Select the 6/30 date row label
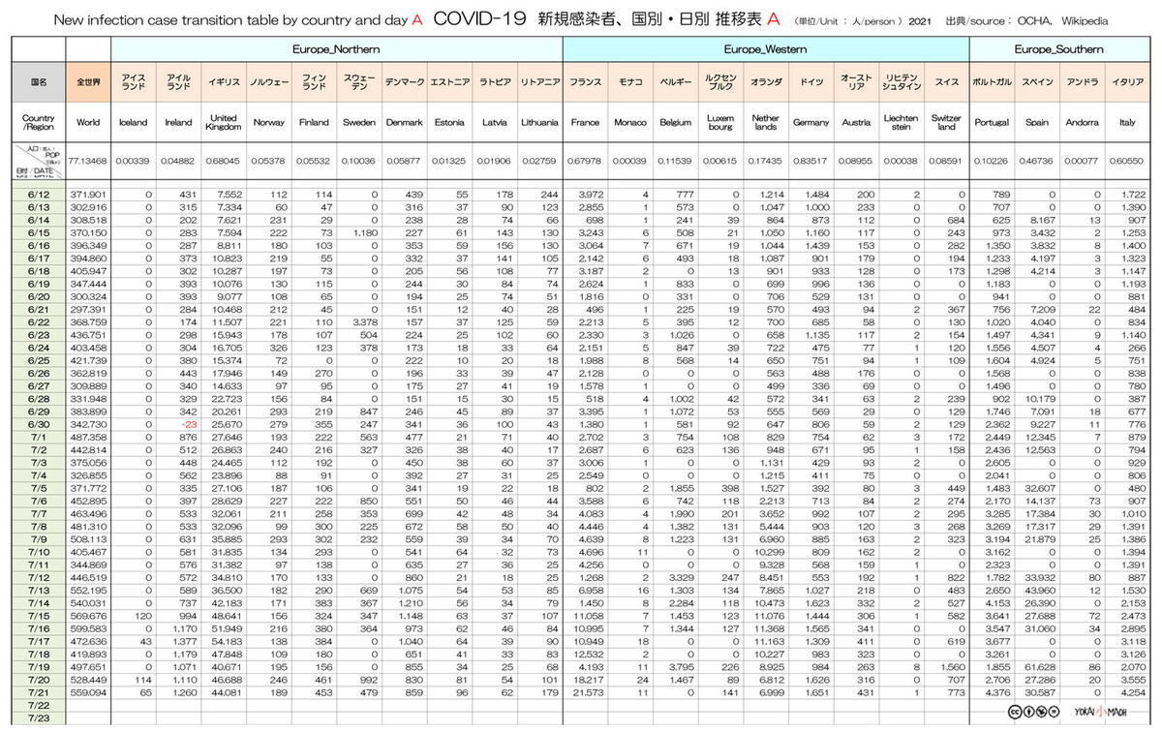Screen dimensions: 1162x732 39,424
